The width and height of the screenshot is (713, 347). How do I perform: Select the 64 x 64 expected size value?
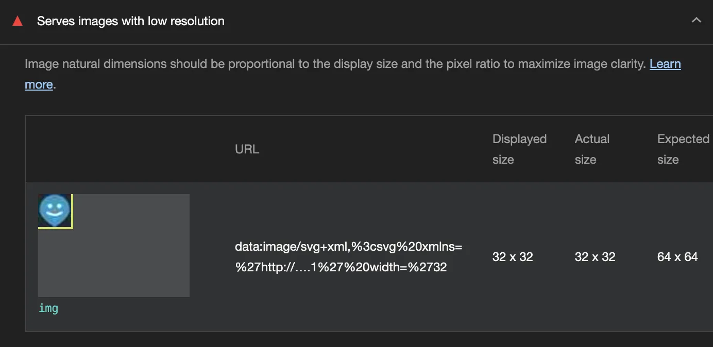(677, 257)
